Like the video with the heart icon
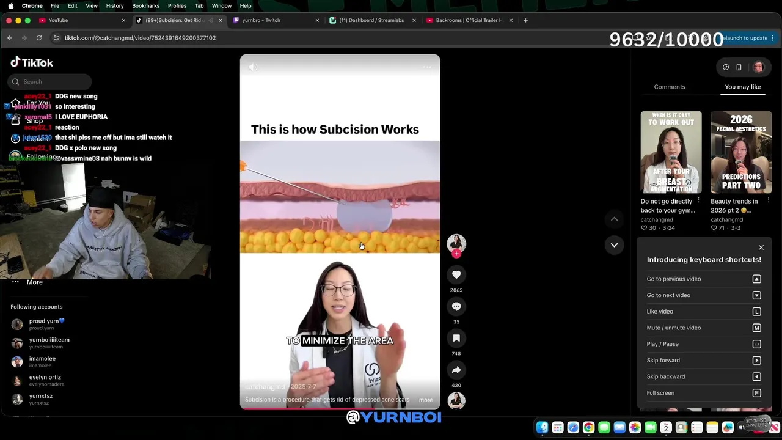The width and height of the screenshot is (782, 440). coord(456,275)
